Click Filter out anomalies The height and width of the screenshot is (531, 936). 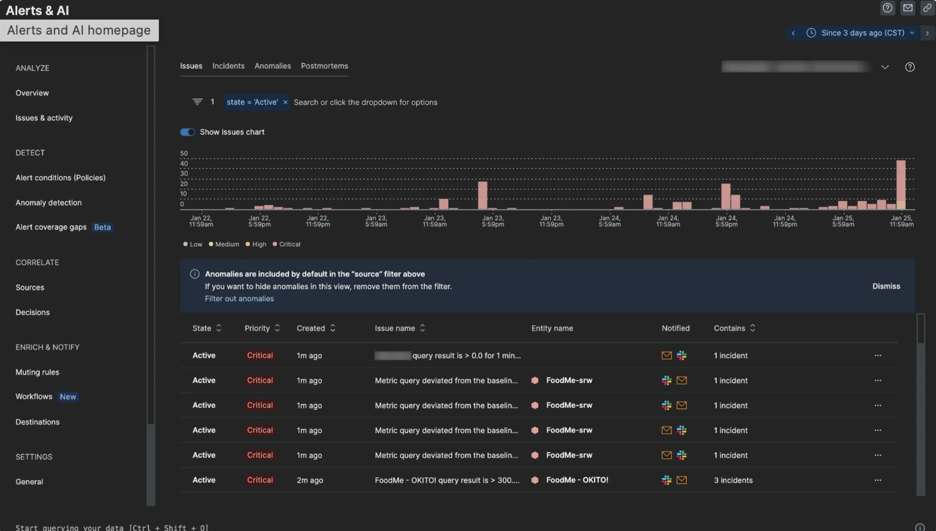[x=239, y=298]
